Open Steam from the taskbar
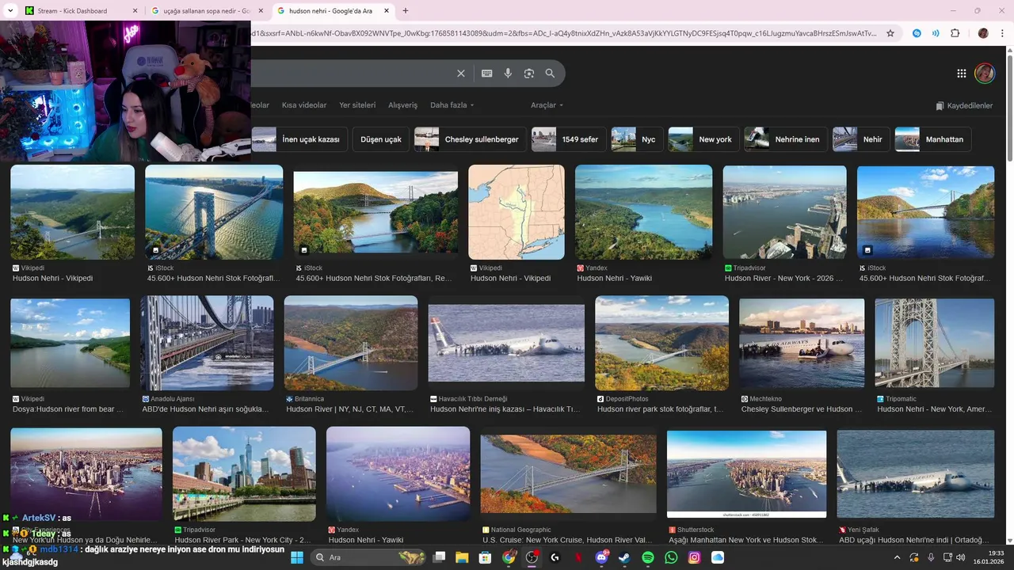This screenshot has height=570, width=1014. click(x=624, y=557)
